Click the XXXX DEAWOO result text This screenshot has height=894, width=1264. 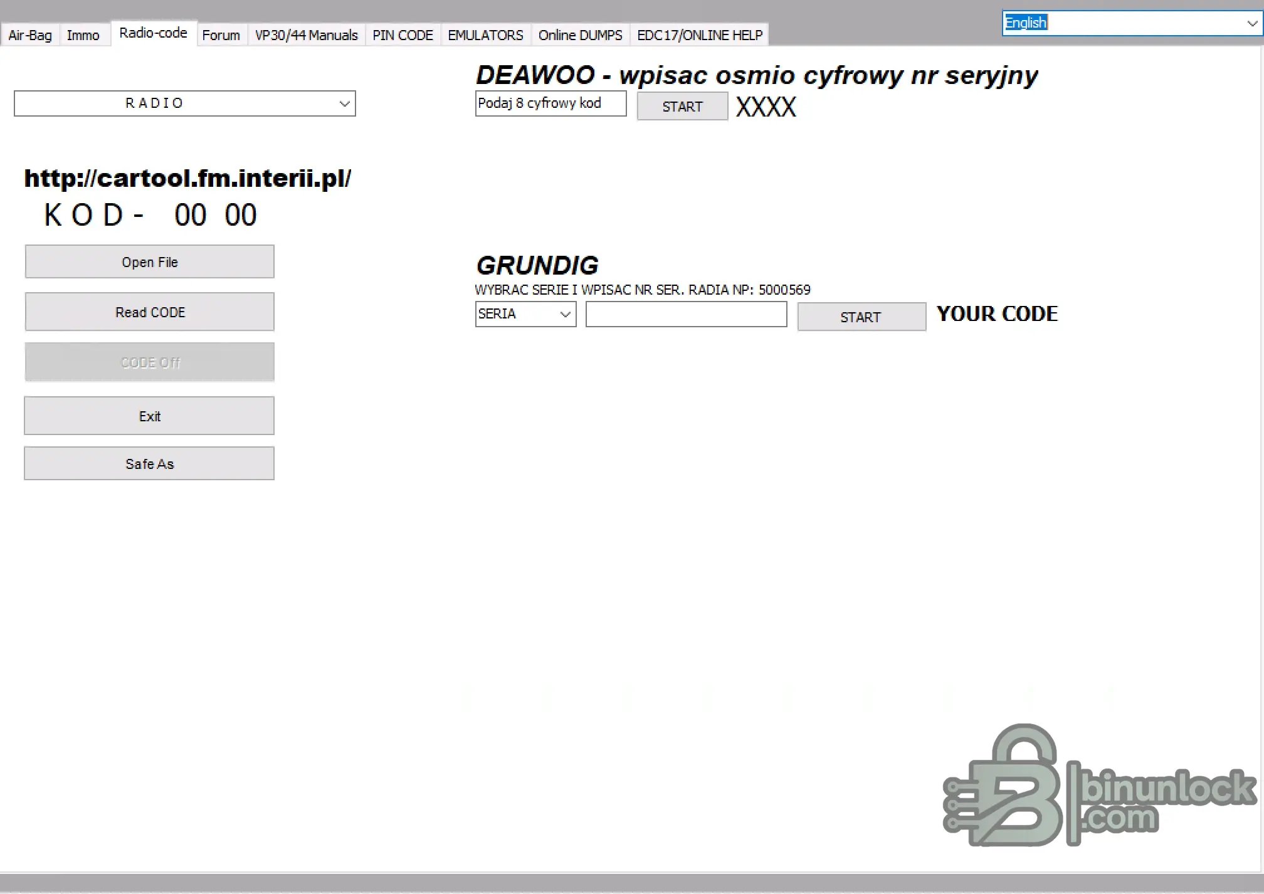[x=766, y=107]
